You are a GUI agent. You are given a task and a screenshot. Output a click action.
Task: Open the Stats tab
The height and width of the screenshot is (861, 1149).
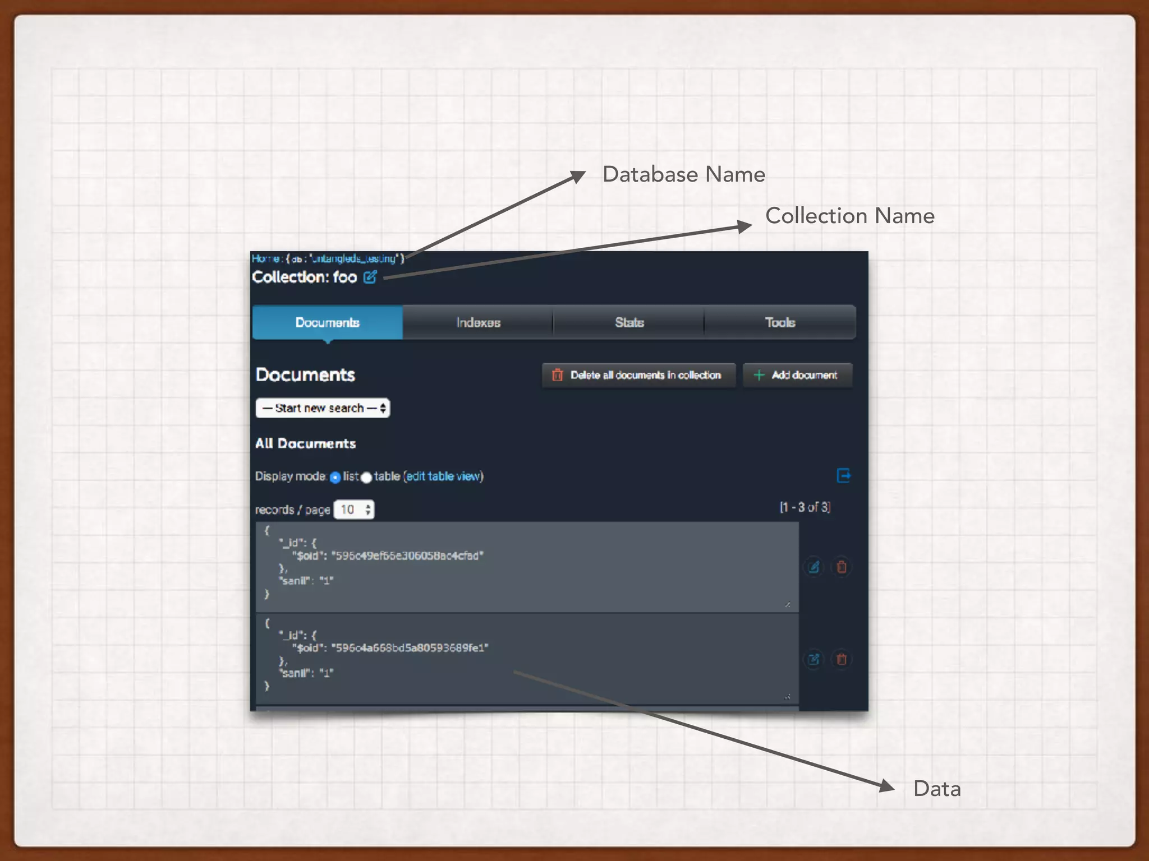tap(629, 322)
